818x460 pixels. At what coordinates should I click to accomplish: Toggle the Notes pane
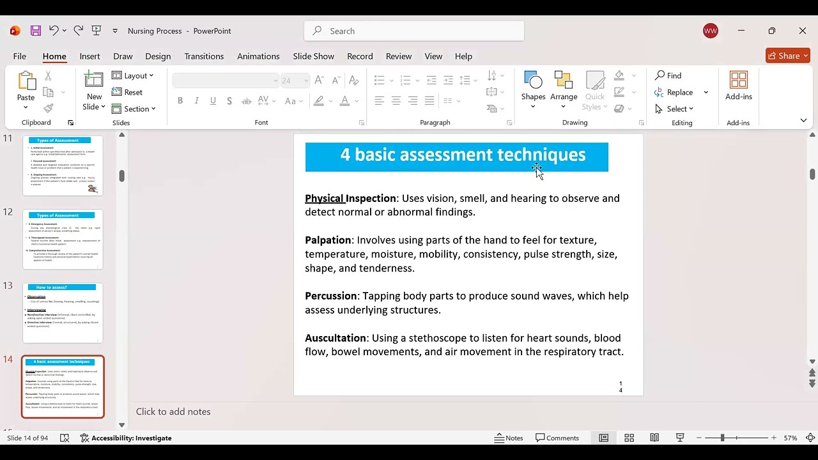click(509, 438)
